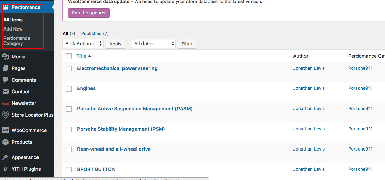Check the Porsche Stability Management row

69,129
